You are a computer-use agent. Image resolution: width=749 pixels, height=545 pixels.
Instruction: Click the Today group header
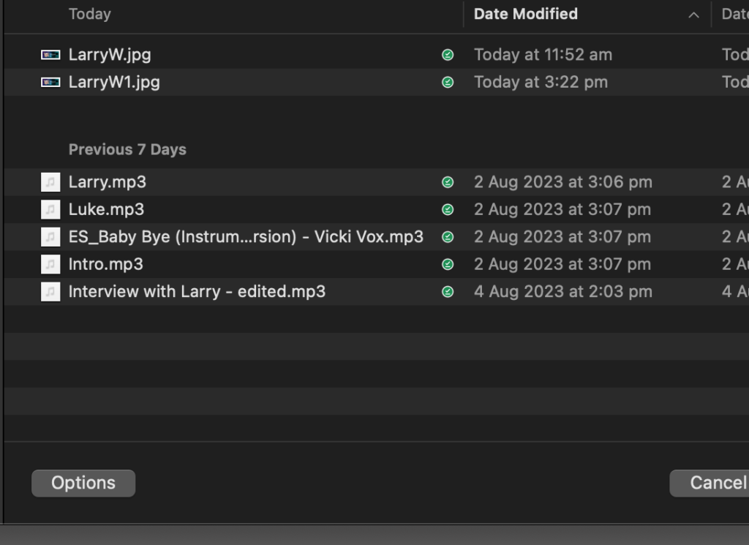[x=89, y=15]
